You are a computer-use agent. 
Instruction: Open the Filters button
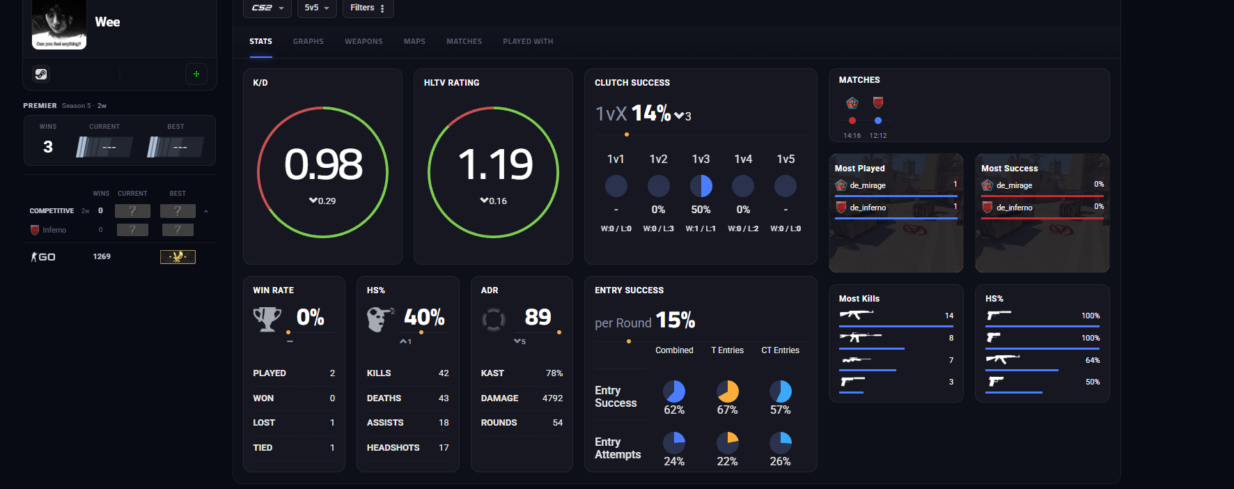point(368,8)
